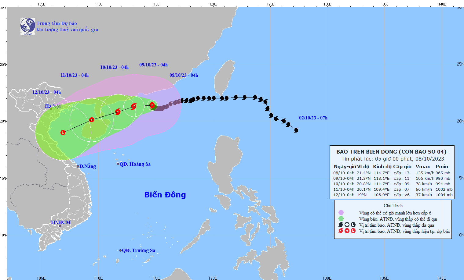This screenshot has height=280, width=464.
Task: Click 'Vị trí tâm bão... hiện tại, dự báo' text
Action: [x=405, y=231]
